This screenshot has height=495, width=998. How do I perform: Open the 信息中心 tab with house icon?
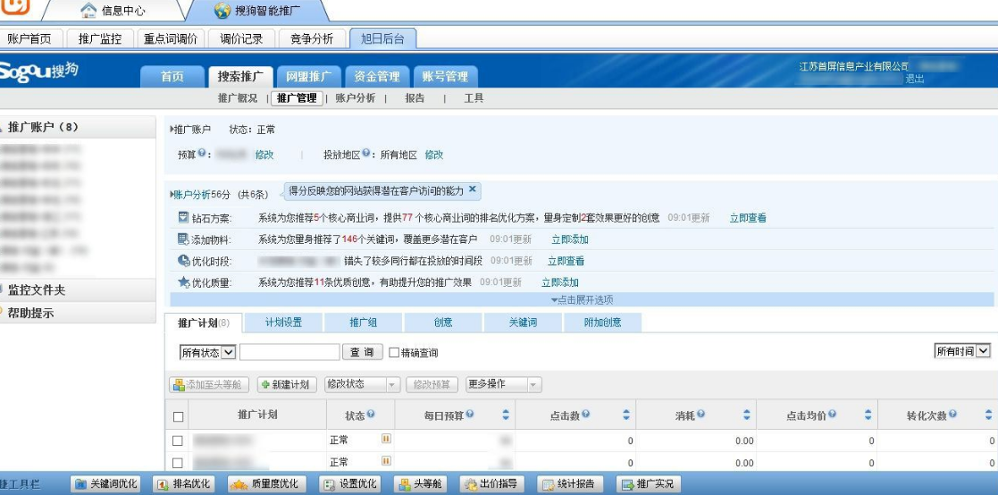pyautogui.click(x=114, y=10)
